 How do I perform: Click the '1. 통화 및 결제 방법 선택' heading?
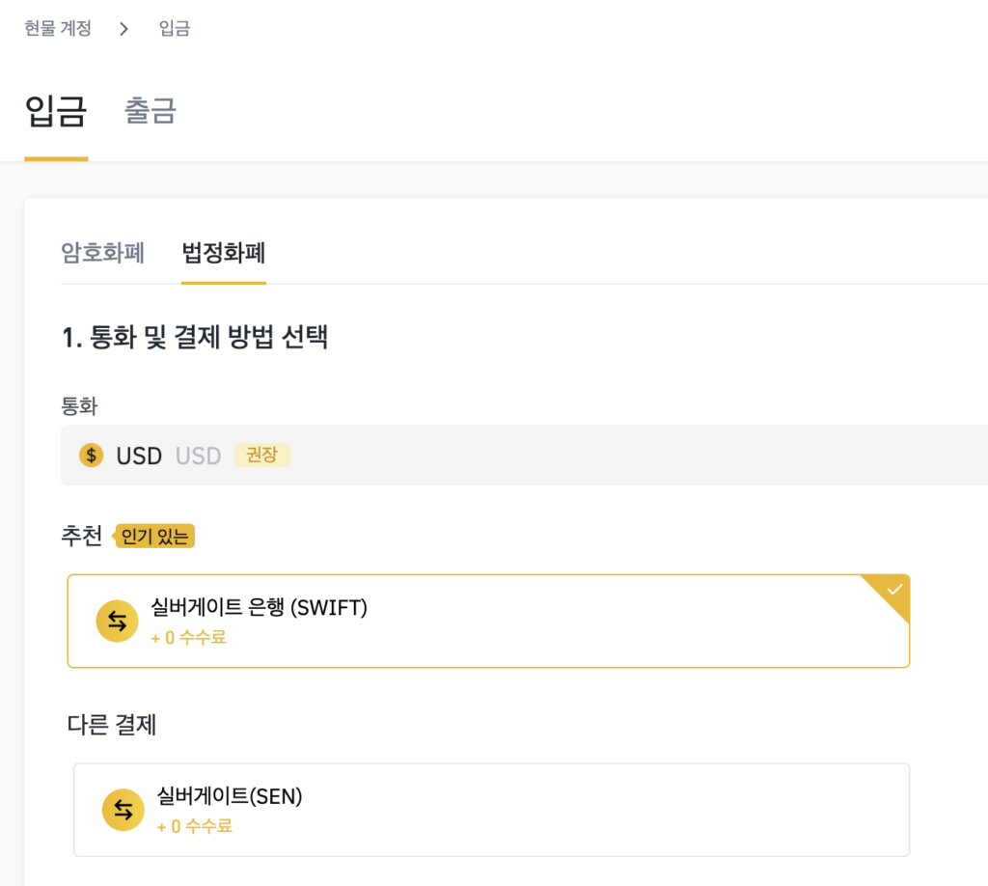pyautogui.click(x=195, y=338)
